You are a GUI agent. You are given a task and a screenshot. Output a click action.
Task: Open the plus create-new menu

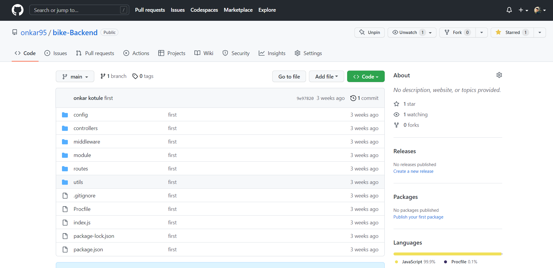coord(523,10)
